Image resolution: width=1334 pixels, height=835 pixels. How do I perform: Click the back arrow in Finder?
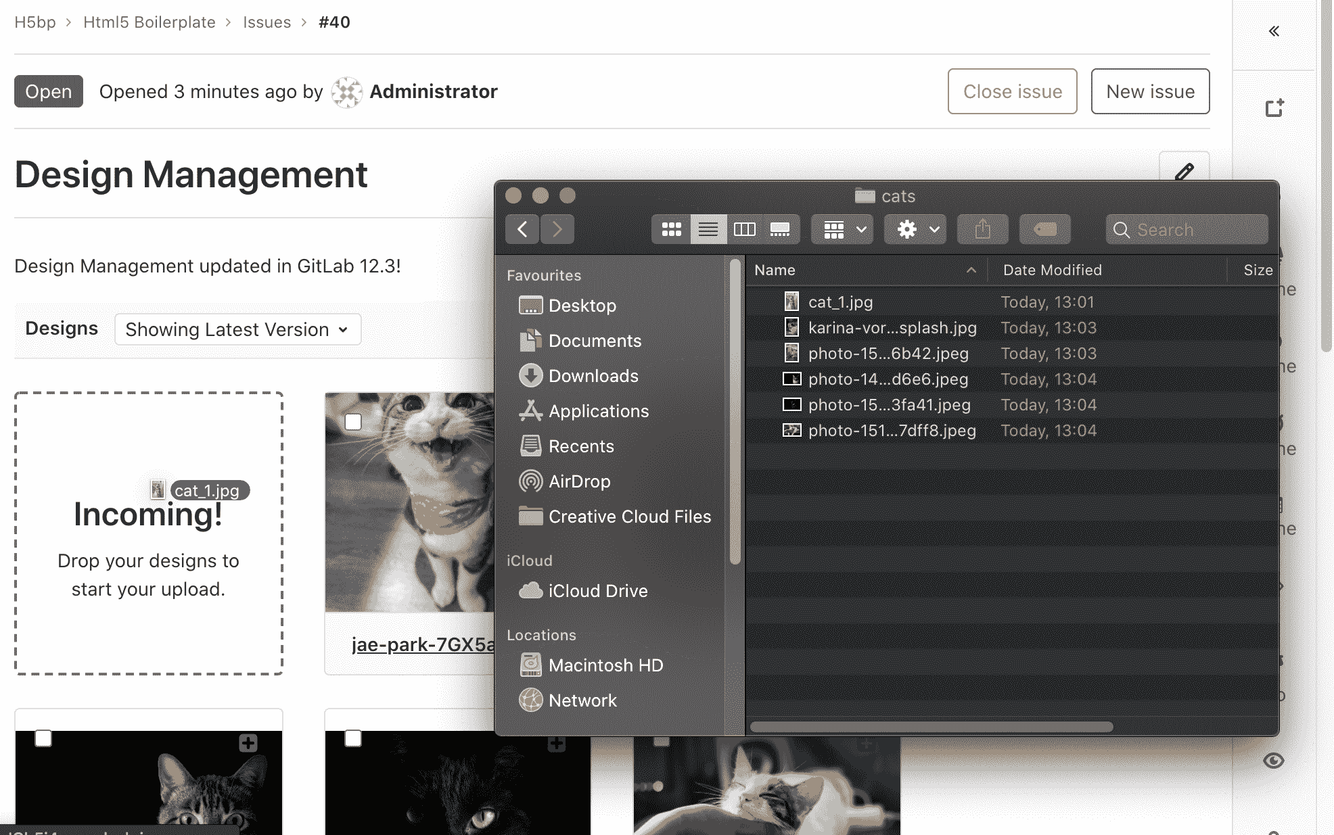(x=522, y=229)
